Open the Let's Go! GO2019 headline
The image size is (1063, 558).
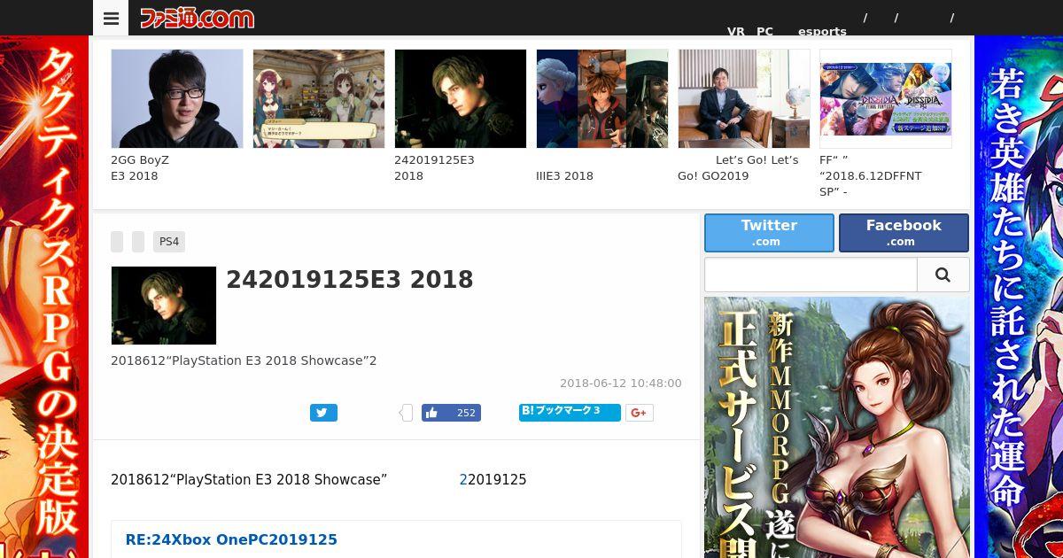(738, 168)
